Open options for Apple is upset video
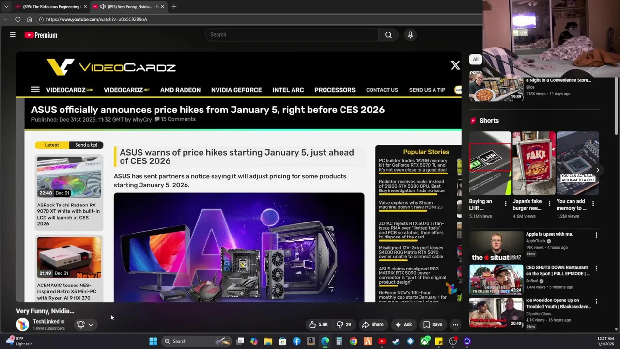This screenshot has width=620, height=349. 596,235
